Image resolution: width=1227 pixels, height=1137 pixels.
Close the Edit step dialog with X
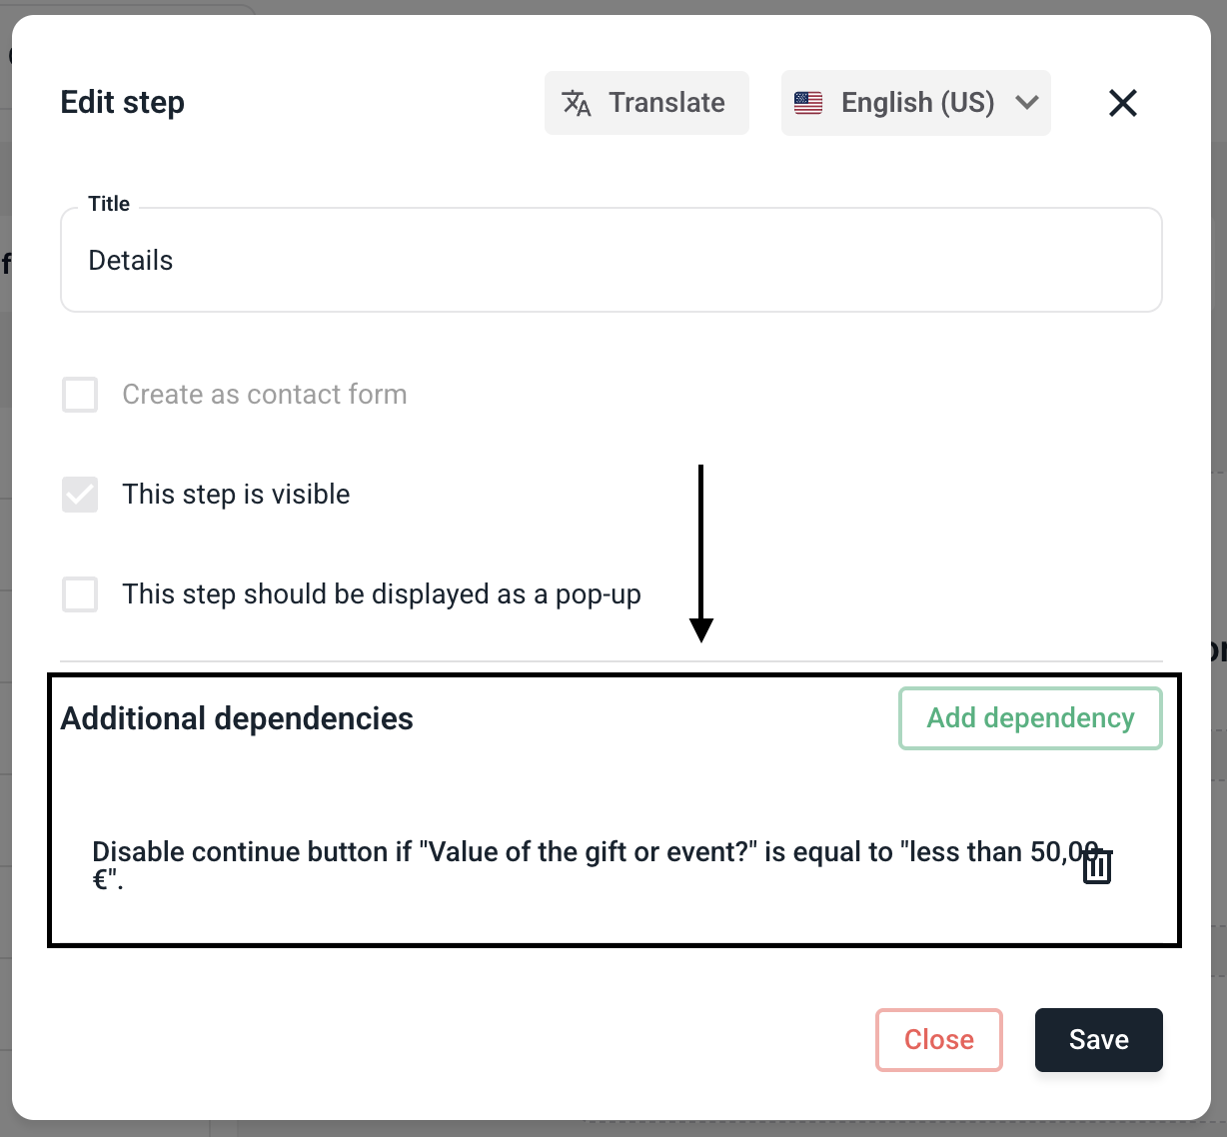point(1123,103)
